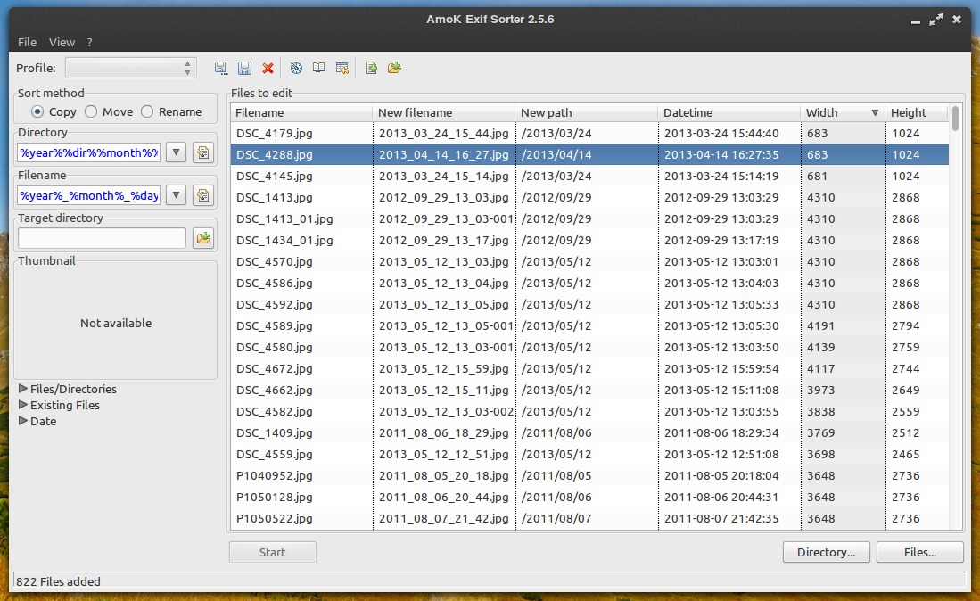Browse for a target directory folder icon

coord(203,238)
